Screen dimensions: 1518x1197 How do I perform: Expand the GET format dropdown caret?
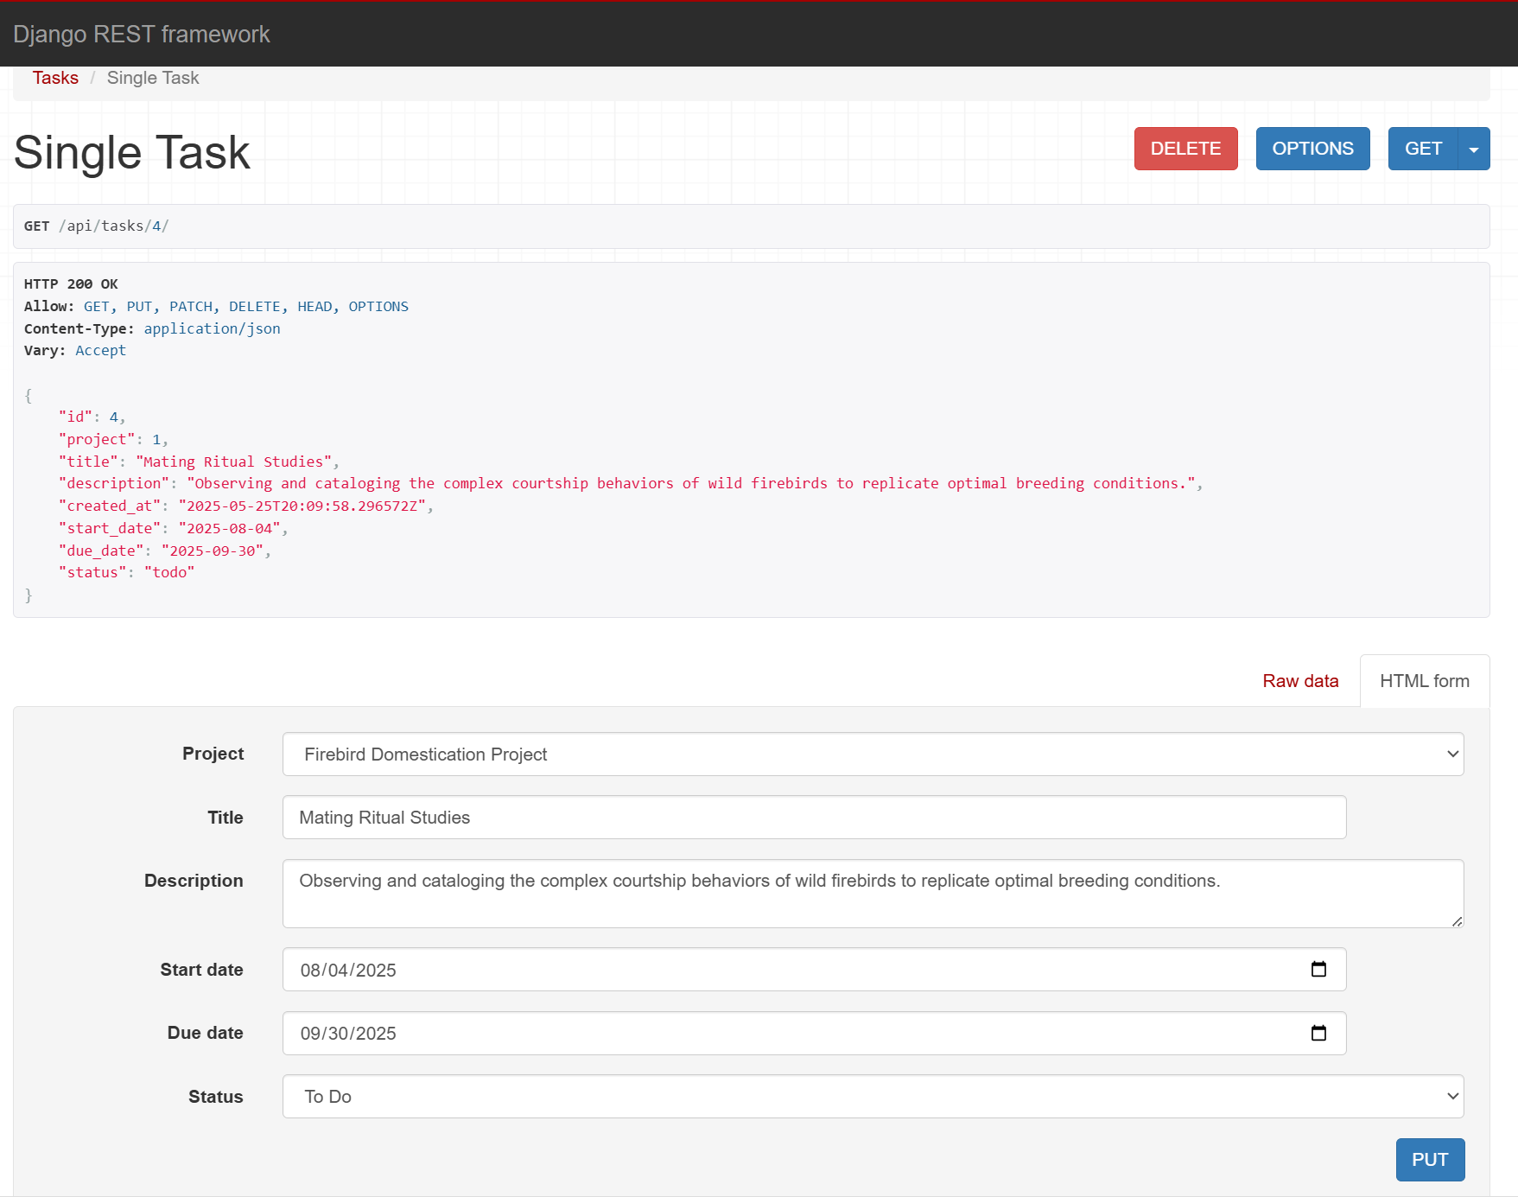(x=1473, y=149)
